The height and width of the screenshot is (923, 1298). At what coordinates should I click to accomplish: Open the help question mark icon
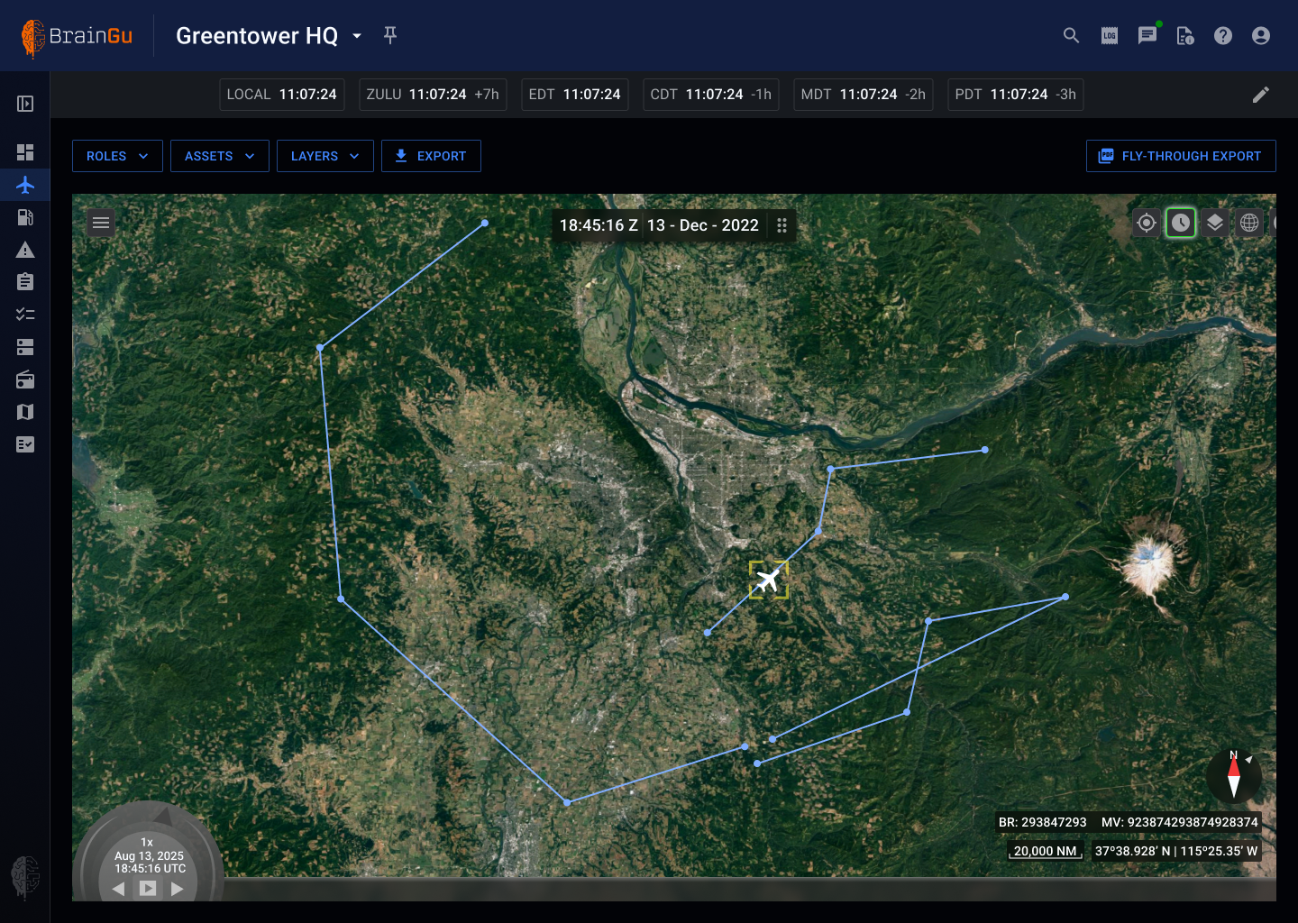tap(1222, 36)
